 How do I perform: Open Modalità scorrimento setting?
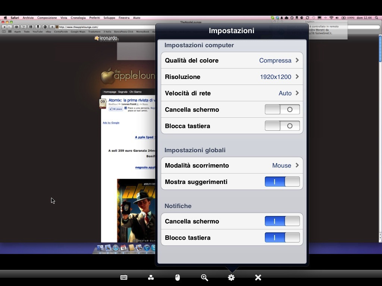(x=232, y=165)
